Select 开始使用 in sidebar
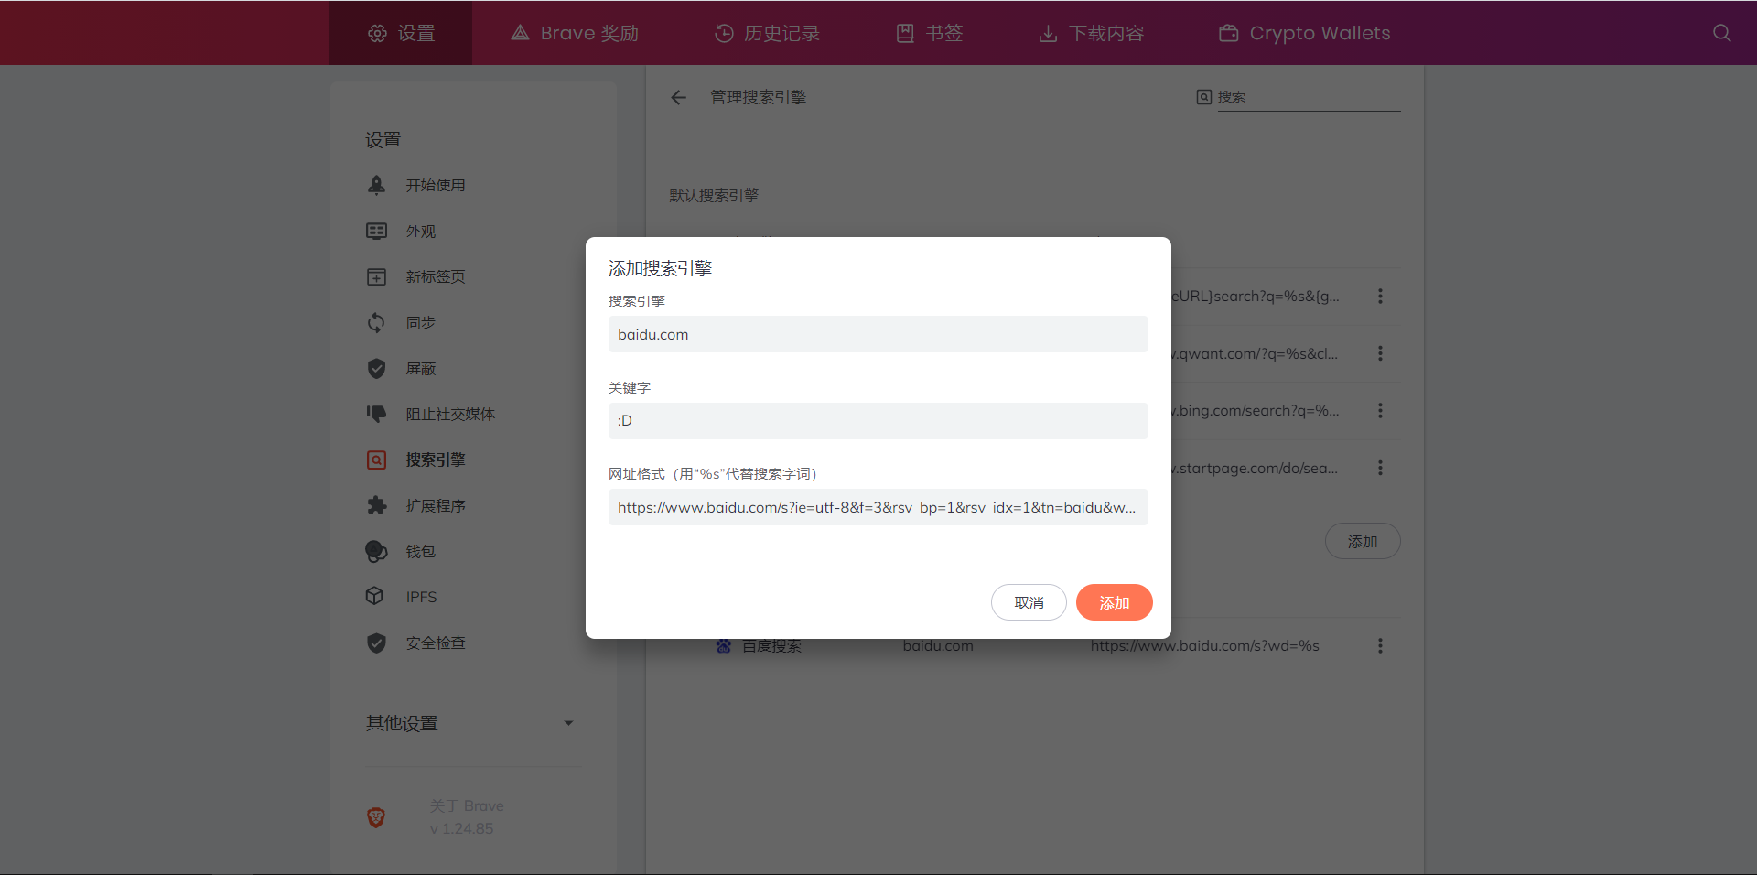Viewport: 1757px width, 875px height. coord(436,185)
